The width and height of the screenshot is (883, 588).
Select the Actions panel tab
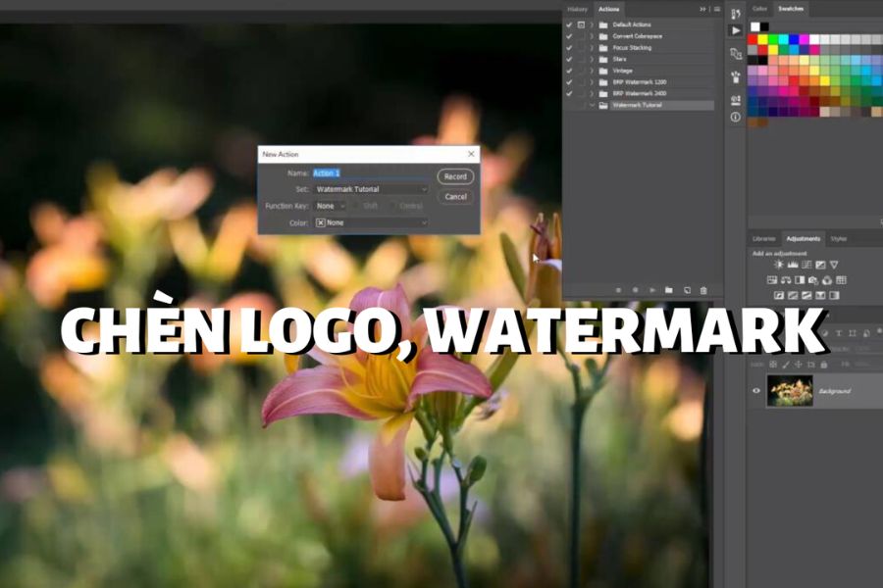[608, 9]
